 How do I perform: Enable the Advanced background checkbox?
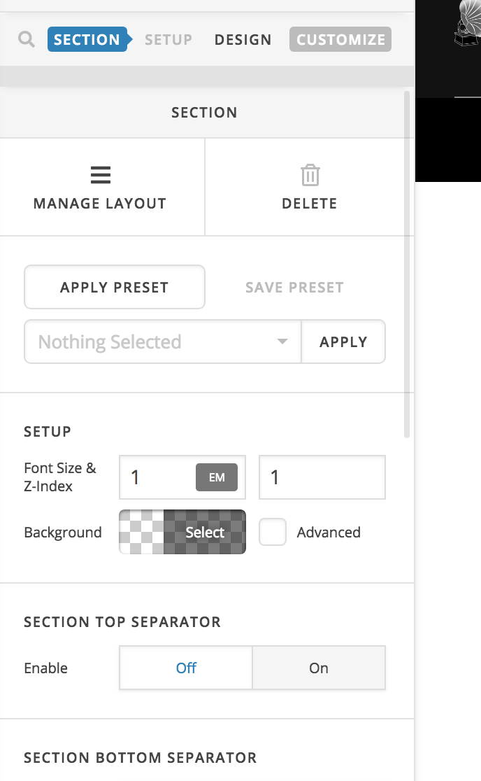(x=273, y=533)
